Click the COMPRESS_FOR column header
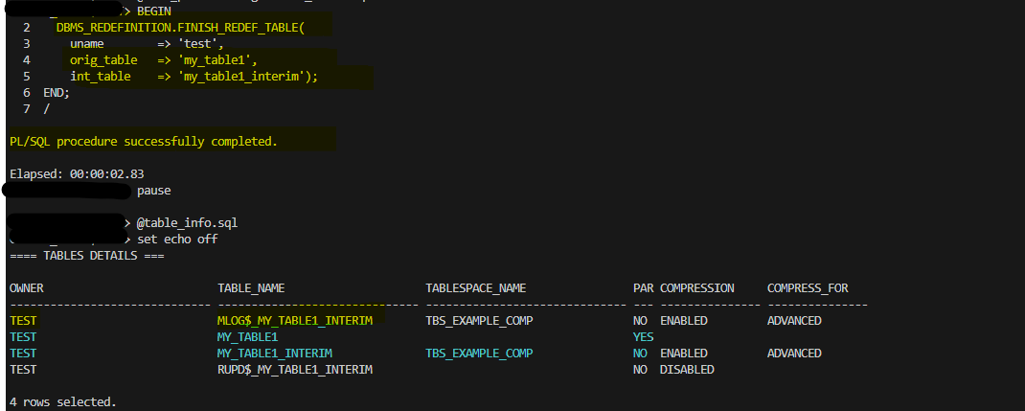 [808, 287]
